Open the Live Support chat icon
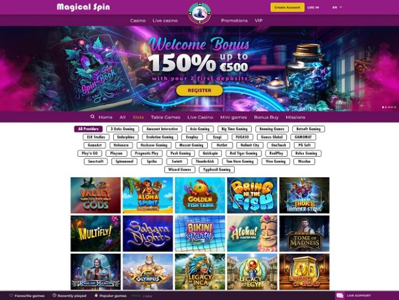399x300 pixels. click(340, 295)
